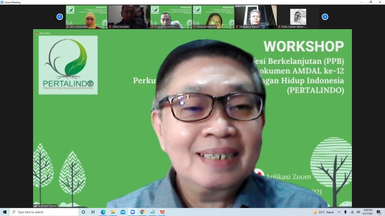
Task: Open the clock and date flyout
Action: pyautogui.click(x=368, y=212)
